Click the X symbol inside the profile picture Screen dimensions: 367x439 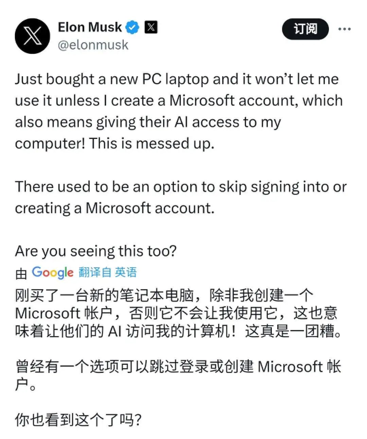[x=33, y=35]
